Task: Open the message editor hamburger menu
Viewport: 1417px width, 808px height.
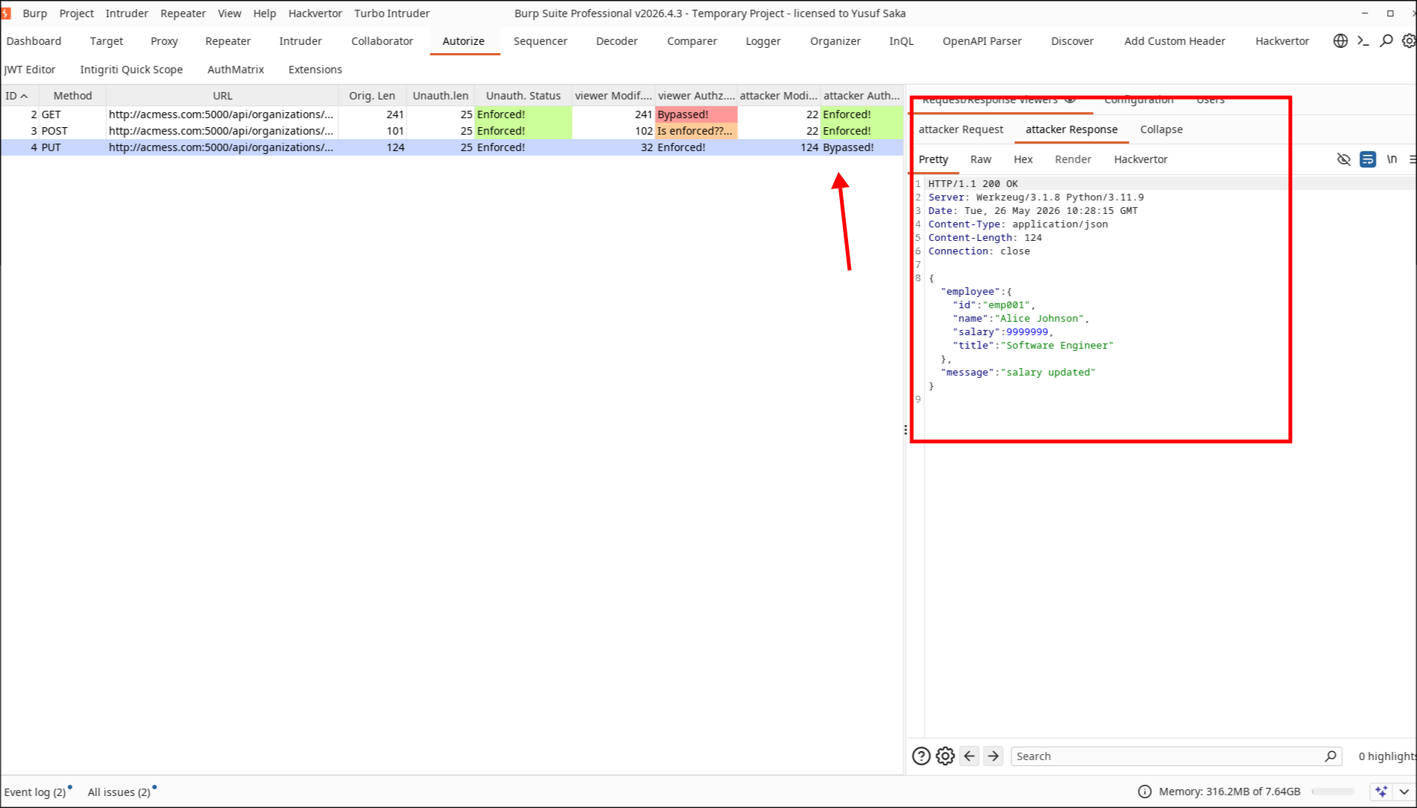Action: pyautogui.click(x=1413, y=159)
